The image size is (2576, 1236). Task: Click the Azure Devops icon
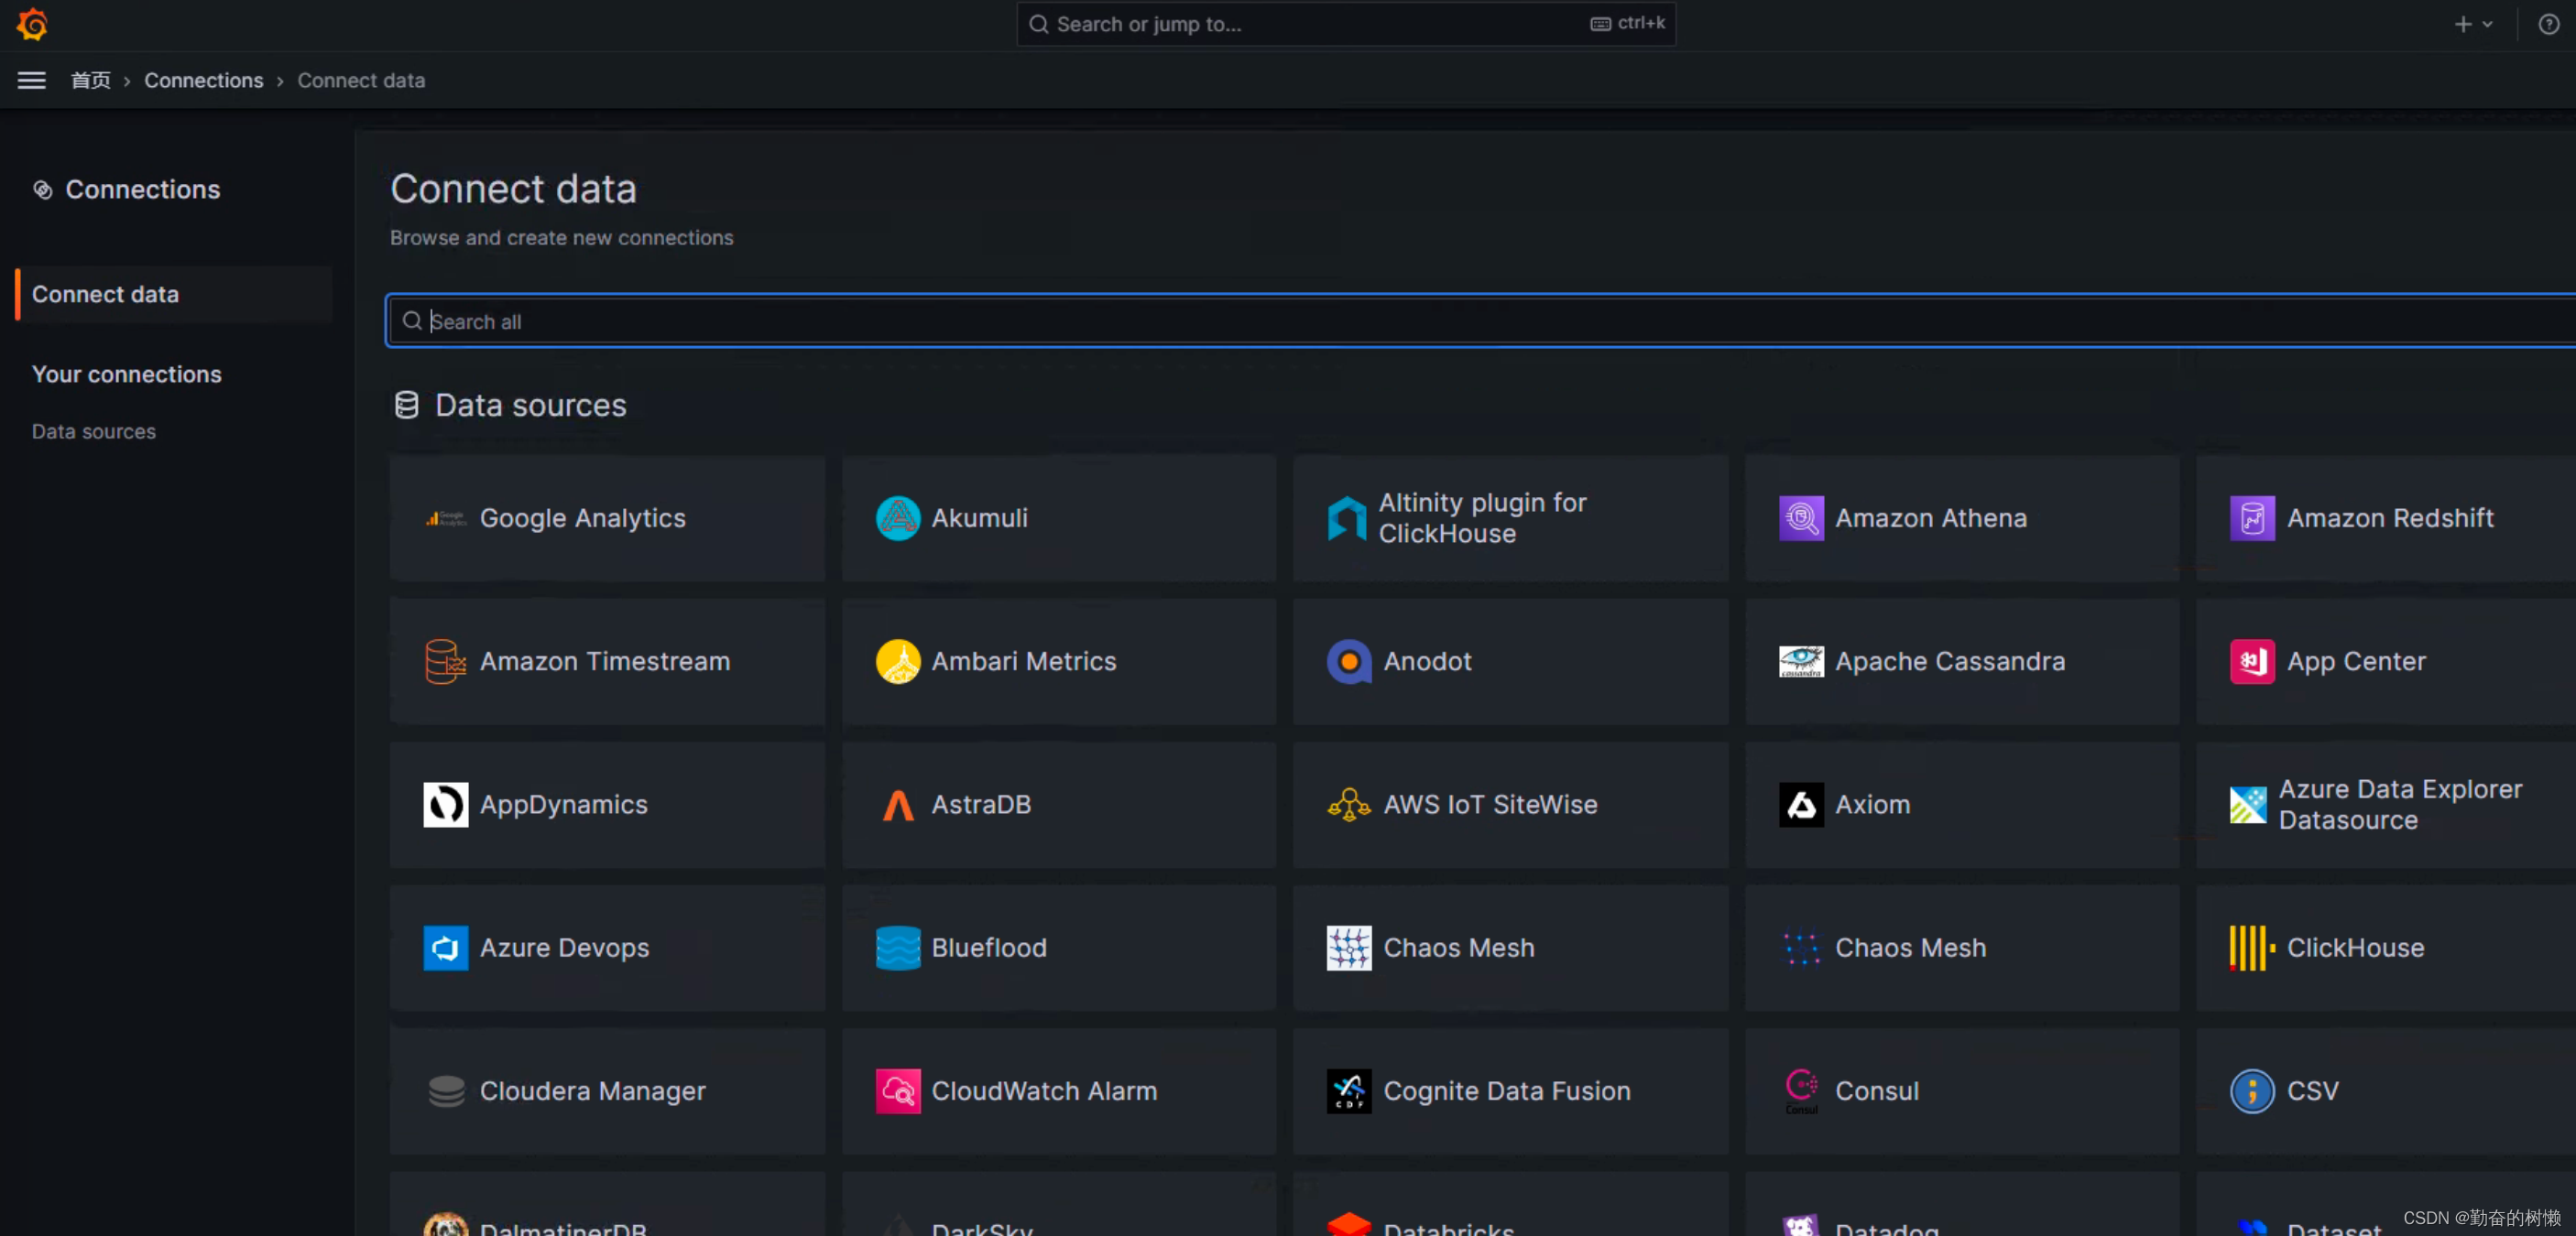tap(446, 948)
